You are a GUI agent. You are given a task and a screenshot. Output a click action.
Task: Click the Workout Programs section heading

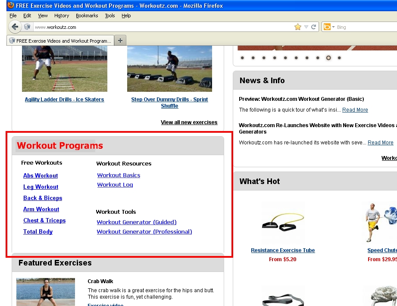pyautogui.click(x=60, y=146)
